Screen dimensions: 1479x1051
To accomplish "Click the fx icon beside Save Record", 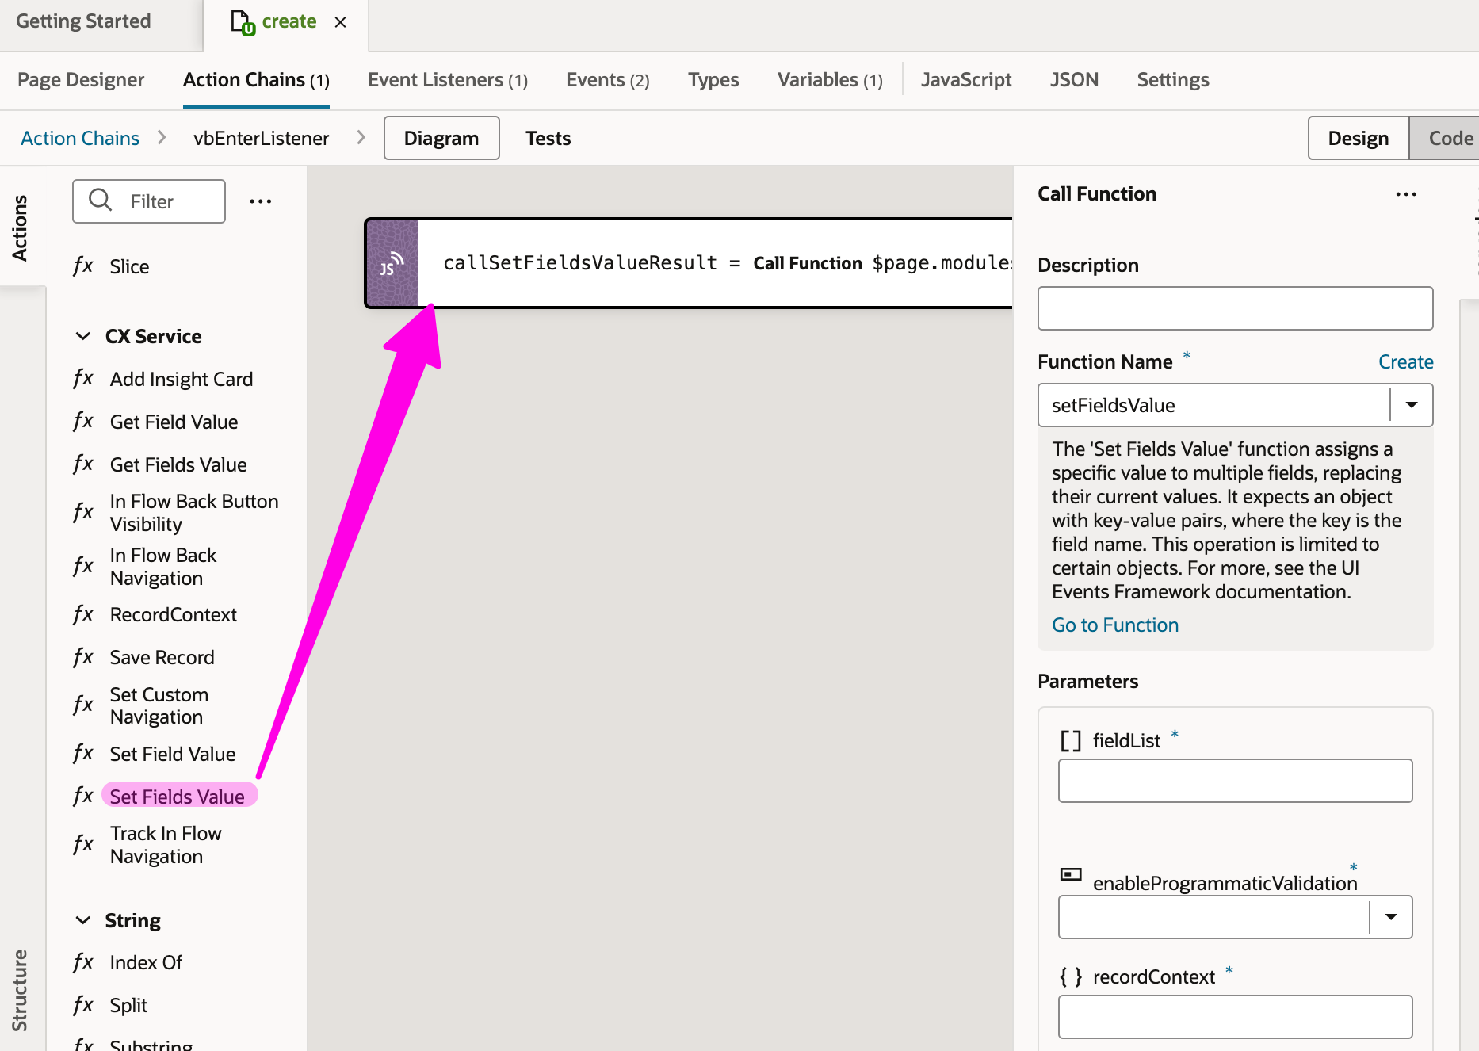I will click(x=83, y=657).
